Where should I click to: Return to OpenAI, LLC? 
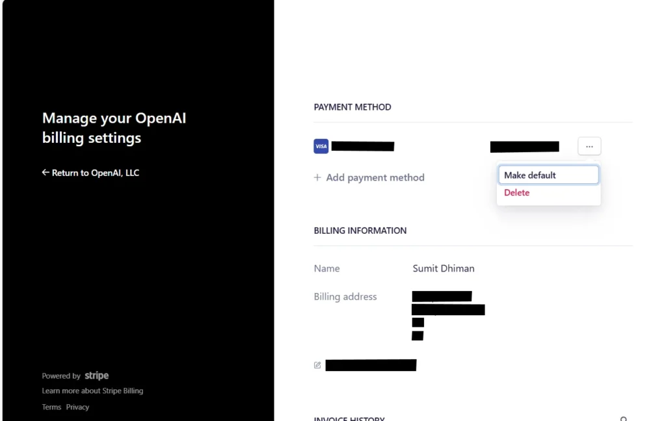pos(90,173)
